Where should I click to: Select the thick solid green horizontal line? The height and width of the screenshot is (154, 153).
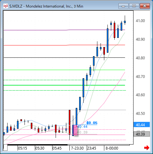point(64,85)
